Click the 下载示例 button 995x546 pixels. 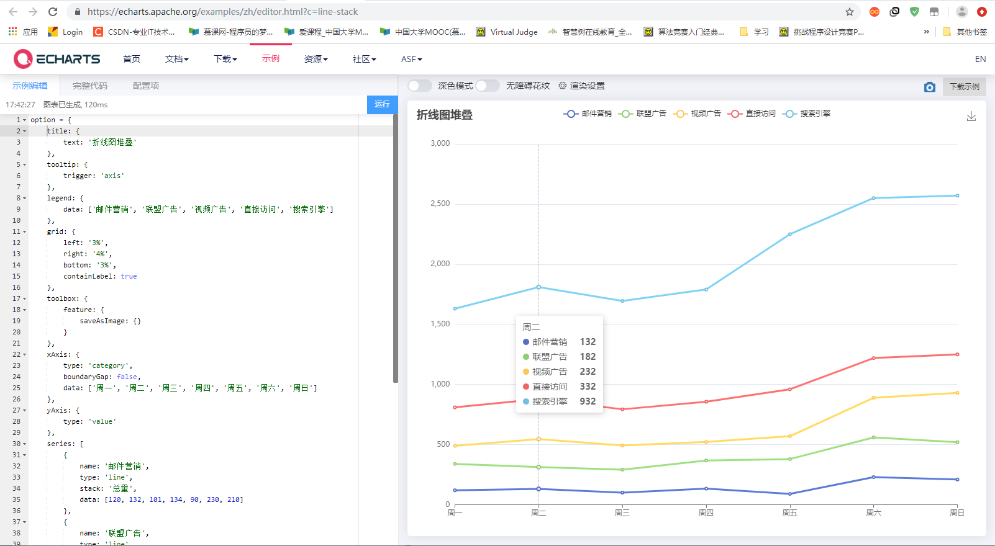click(x=965, y=86)
